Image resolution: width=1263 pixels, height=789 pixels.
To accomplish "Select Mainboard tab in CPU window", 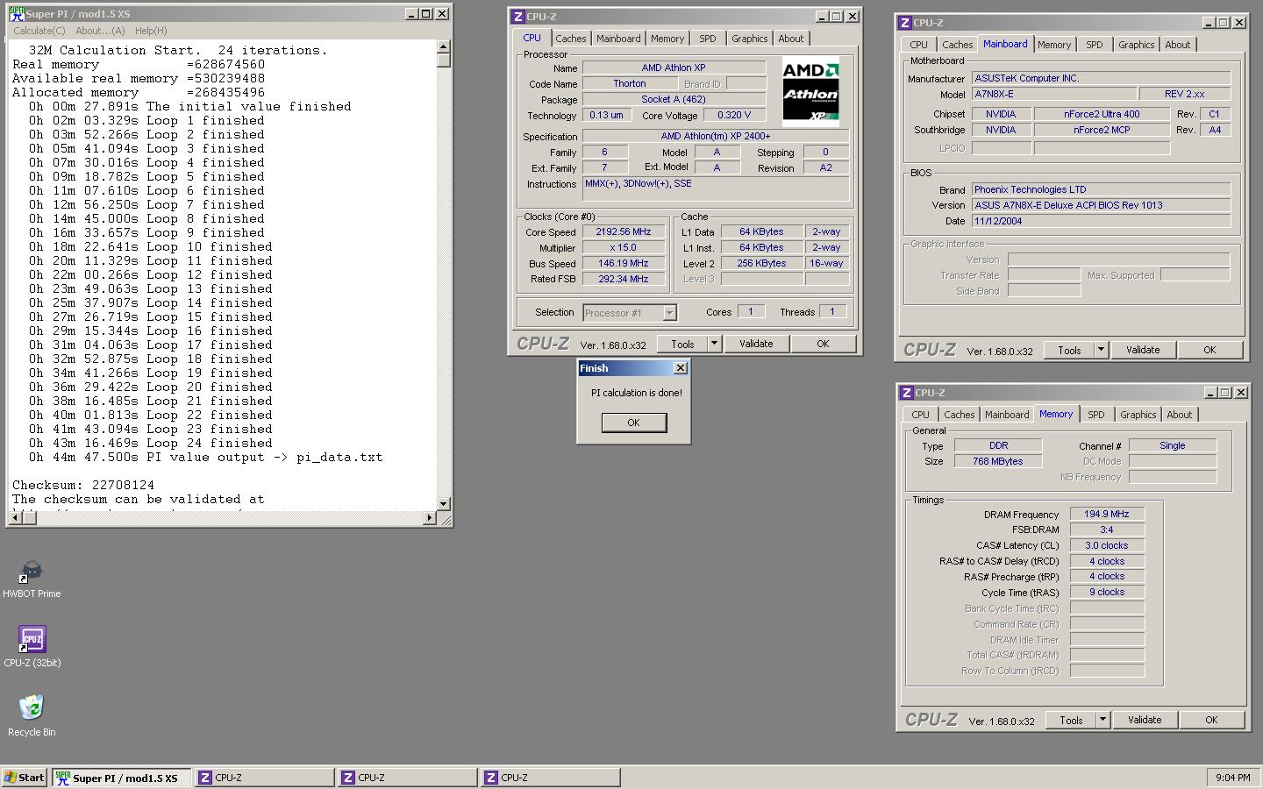I will tap(618, 39).
